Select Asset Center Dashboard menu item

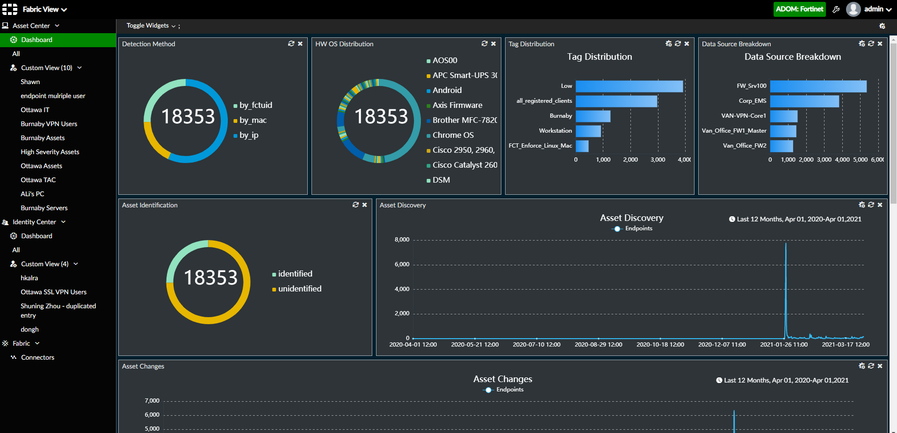point(36,40)
